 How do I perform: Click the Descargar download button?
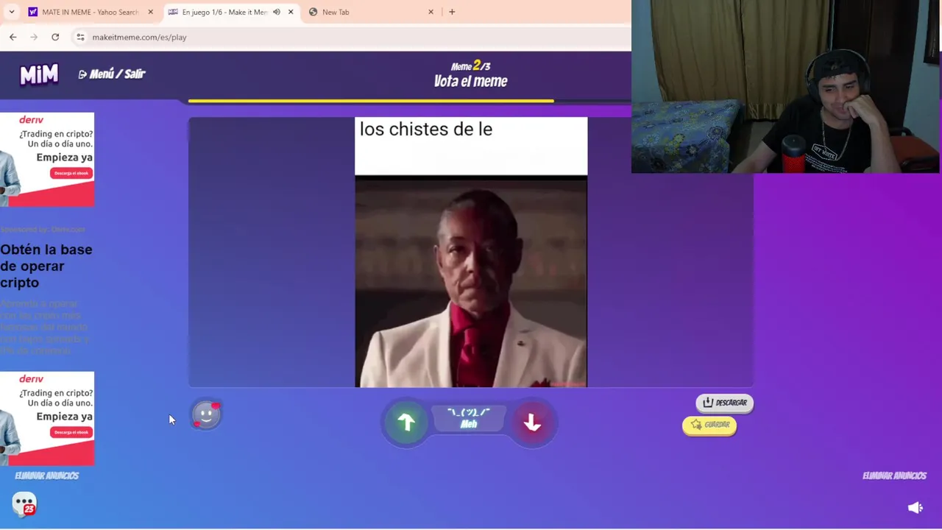point(725,403)
